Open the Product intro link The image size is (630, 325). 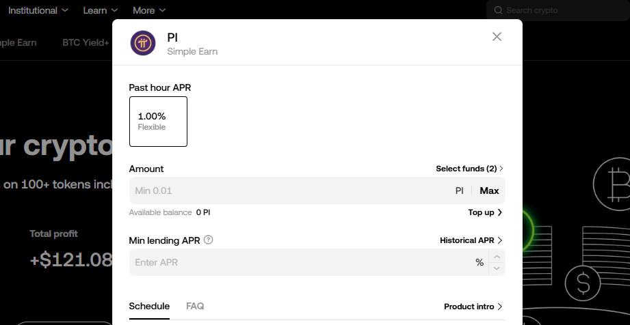[x=473, y=307]
